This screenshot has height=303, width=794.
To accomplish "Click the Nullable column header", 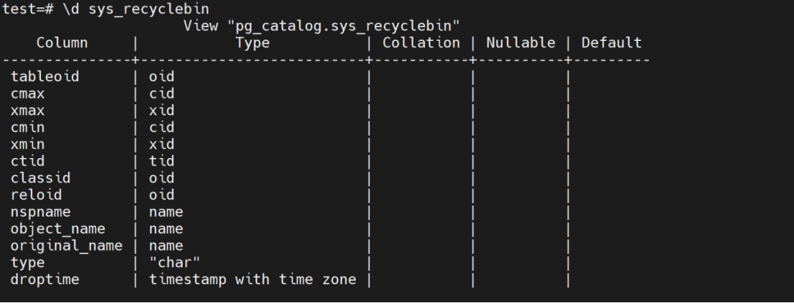I will 520,43.
